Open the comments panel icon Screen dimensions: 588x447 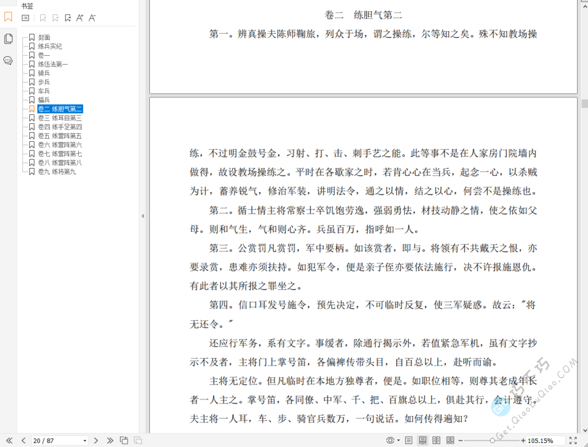(7, 60)
